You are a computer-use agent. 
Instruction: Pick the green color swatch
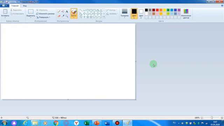[x=168, y=10]
